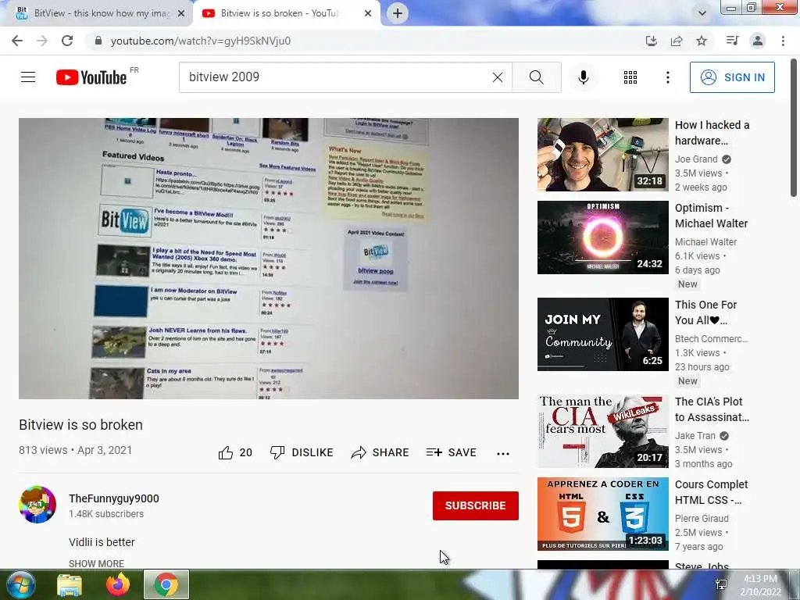Open the 'This One For You All' title
Viewport: 800px width, 600px height.
pos(705,312)
